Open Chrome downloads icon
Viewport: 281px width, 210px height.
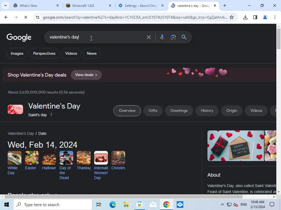[x=245, y=17]
